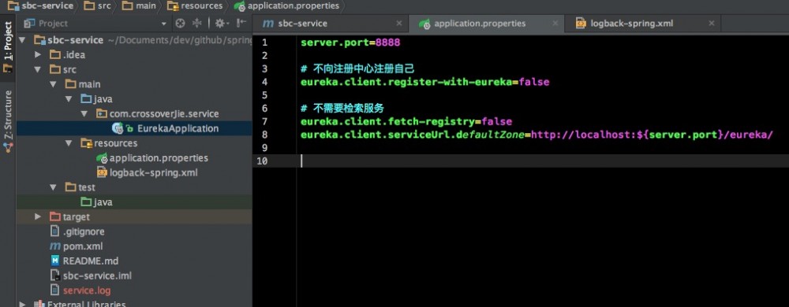Viewport: 789px width, 307px height.
Task: Collapse the src folder
Action: pos(38,70)
